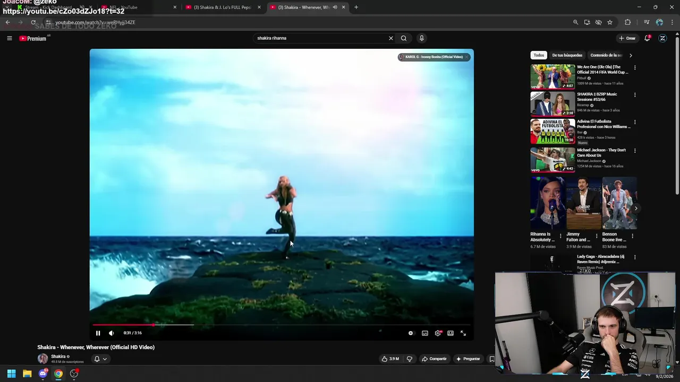This screenshot has width=680, height=382.
Task: Switch to Shakira & J. Lo's FULL Pepsi tab
Action: click(x=222, y=7)
